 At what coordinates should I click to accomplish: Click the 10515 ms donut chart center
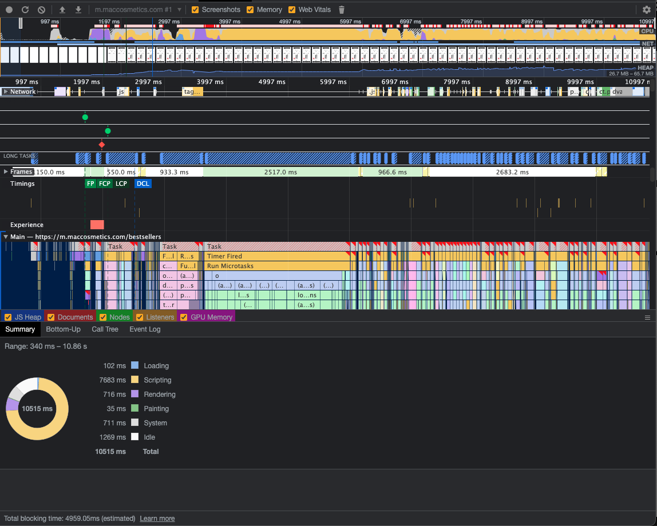37,409
